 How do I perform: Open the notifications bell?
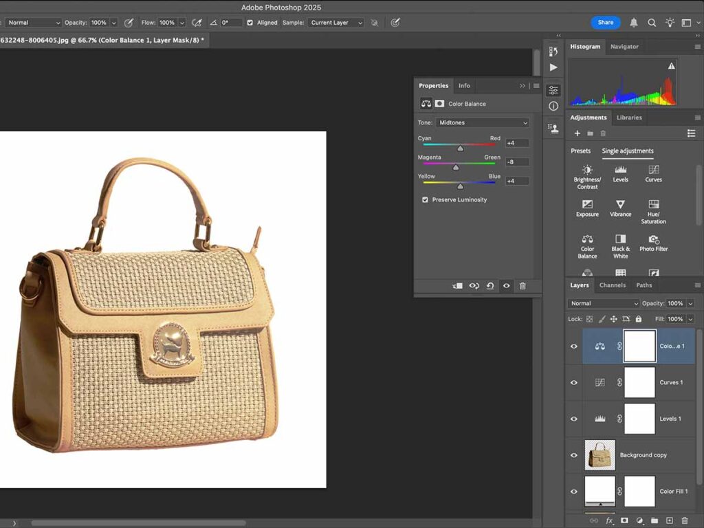(x=633, y=23)
